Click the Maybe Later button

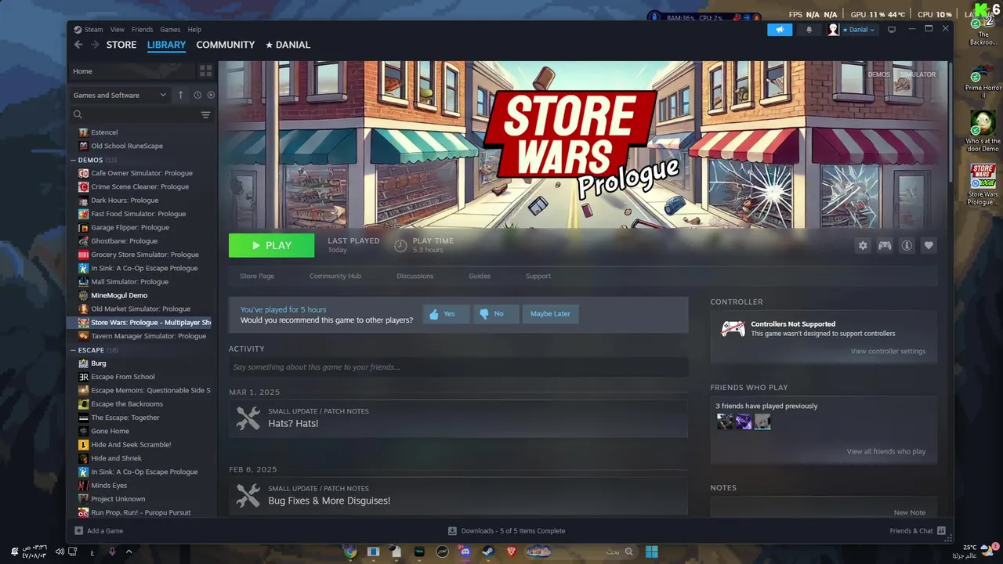pos(550,313)
